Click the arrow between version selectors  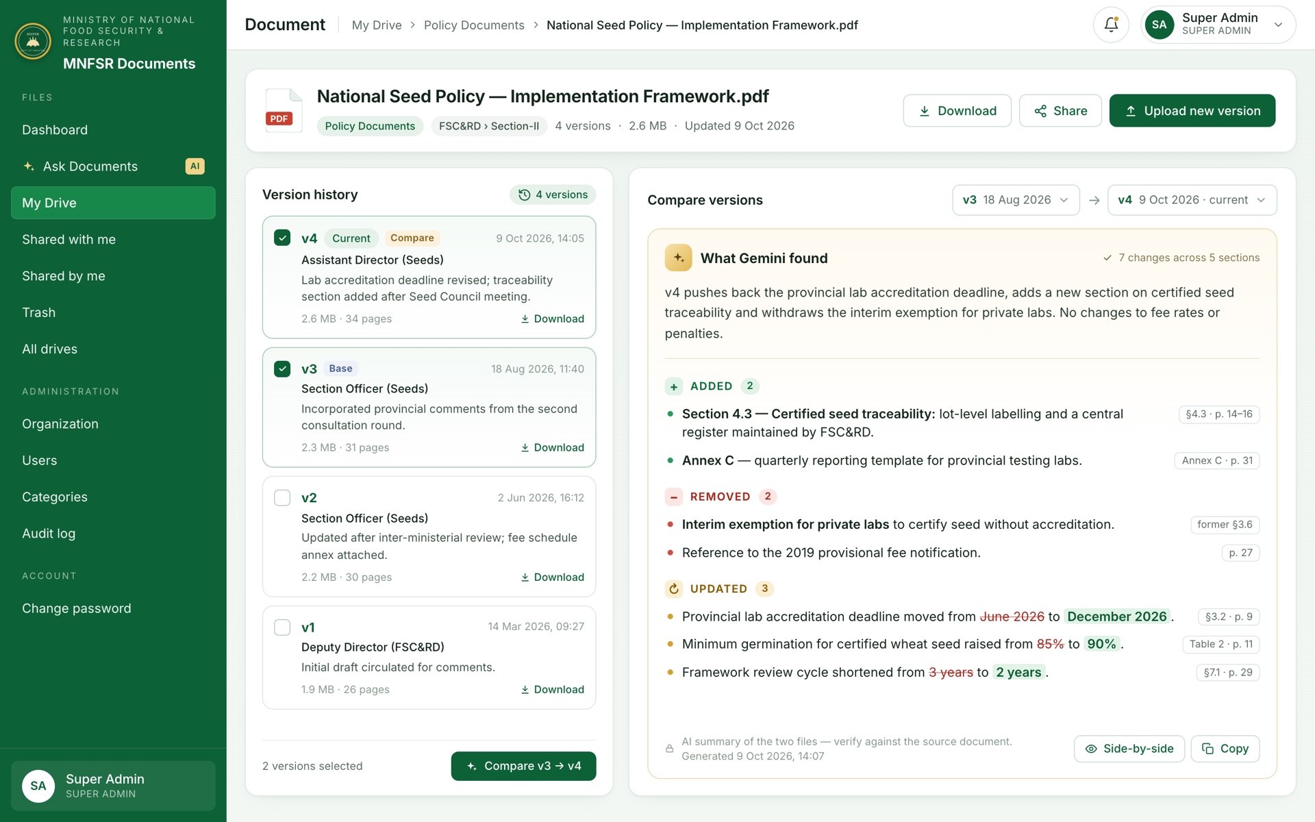1094,200
